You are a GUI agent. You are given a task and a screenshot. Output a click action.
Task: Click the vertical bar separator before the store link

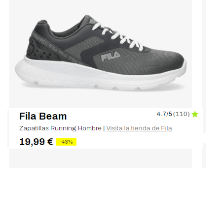pyautogui.click(x=104, y=128)
